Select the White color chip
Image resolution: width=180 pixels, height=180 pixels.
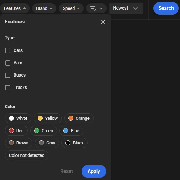pyautogui.click(x=18, y=118)
